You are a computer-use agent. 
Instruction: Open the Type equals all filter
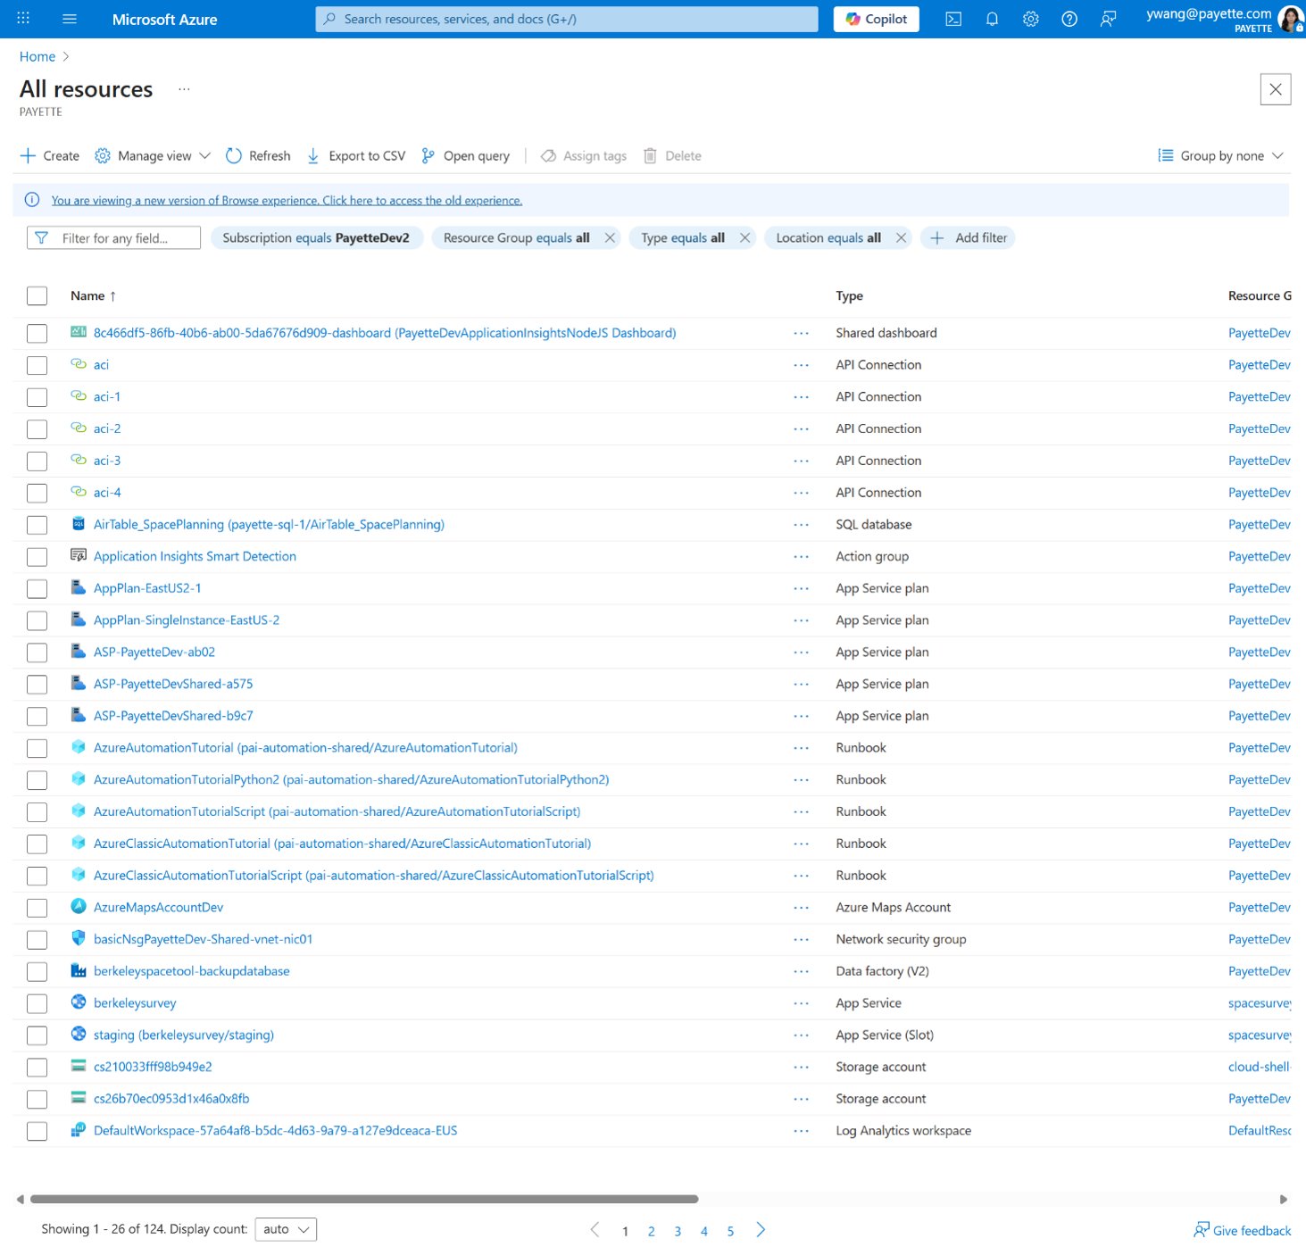(683, 237)
